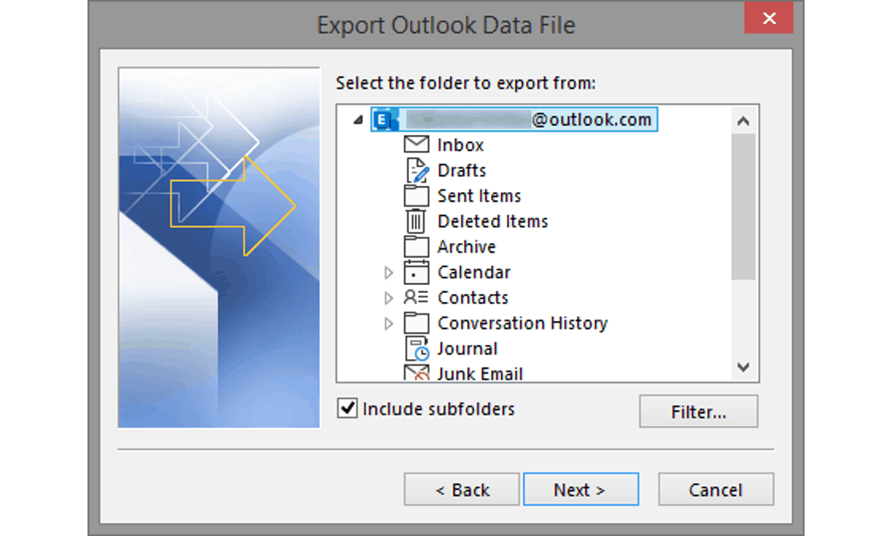This screenshot has height=536, width=893.
Task: Select the Inbox folder label
Action: coord(460,145)
